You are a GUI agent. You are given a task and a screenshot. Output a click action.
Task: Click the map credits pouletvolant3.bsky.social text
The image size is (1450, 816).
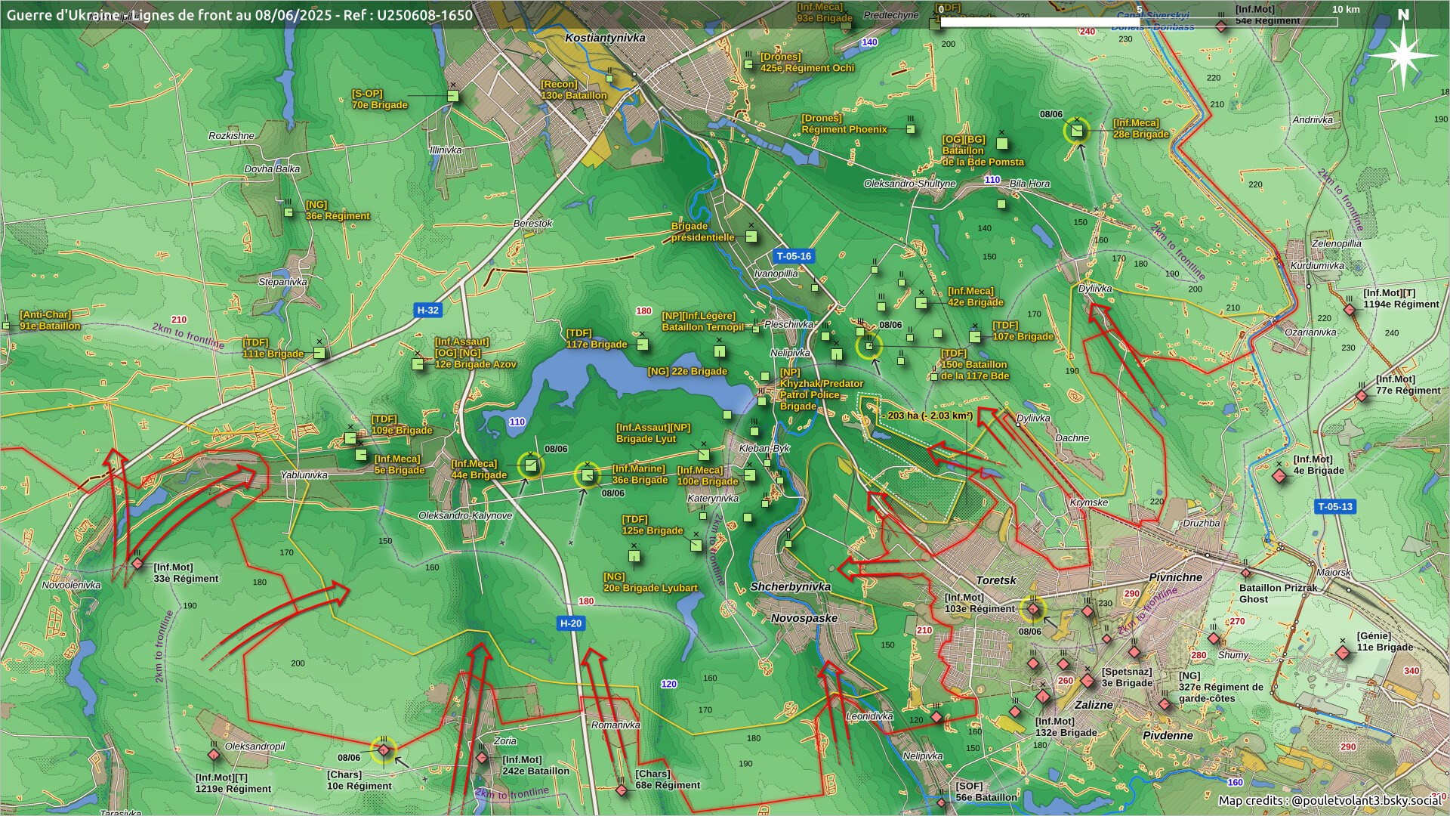click(x=1330, y=801)
